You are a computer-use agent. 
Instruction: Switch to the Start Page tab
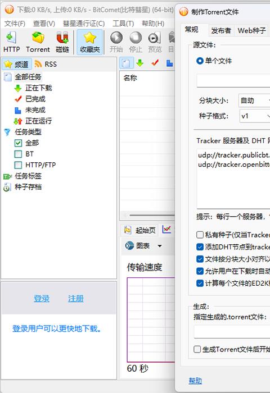click(139, 230)
